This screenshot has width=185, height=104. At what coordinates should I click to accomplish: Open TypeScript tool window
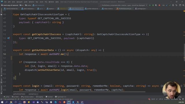click(60, 97)
